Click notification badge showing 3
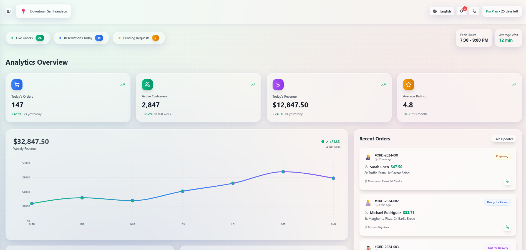526x250 pixels. 465,9
